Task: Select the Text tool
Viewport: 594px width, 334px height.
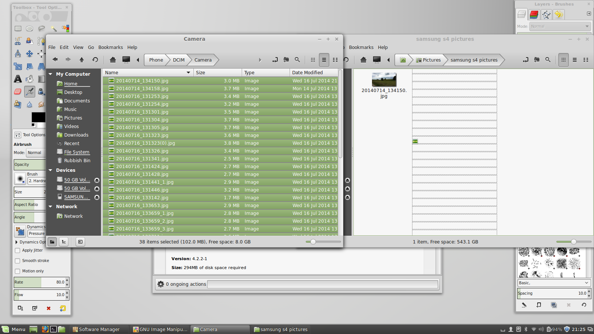Action: [x=18, y=79]
